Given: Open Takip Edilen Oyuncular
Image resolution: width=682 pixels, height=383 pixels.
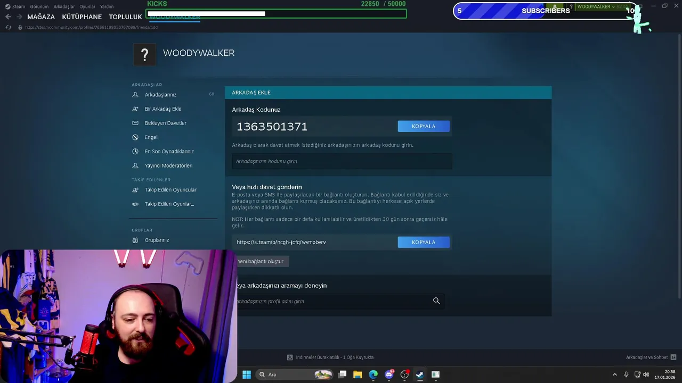Looking at the screenshot, I should point(170,190).
